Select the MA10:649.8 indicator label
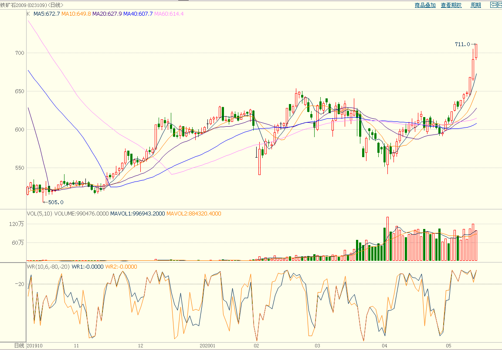 coord(76,14)
